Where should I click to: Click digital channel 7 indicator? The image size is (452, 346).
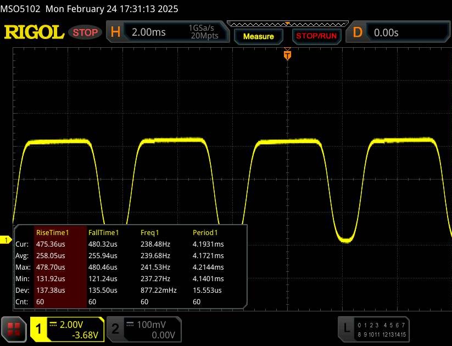pos(403,325)
